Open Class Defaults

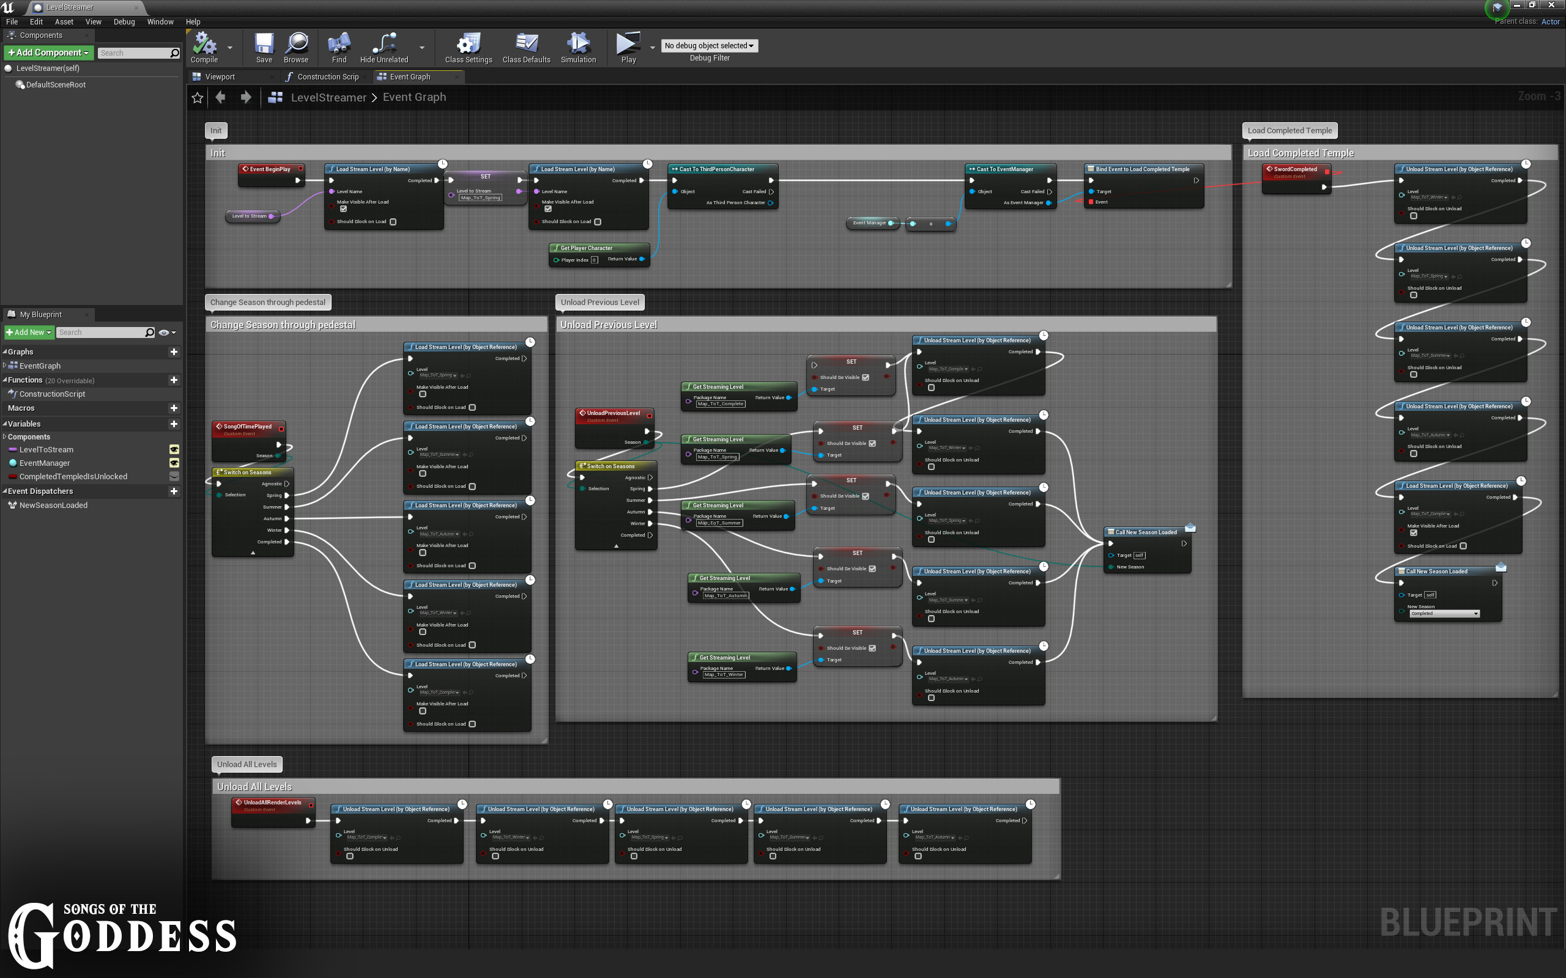(x=526, y=44)
